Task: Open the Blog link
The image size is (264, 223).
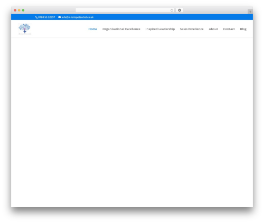Action: 243,29
